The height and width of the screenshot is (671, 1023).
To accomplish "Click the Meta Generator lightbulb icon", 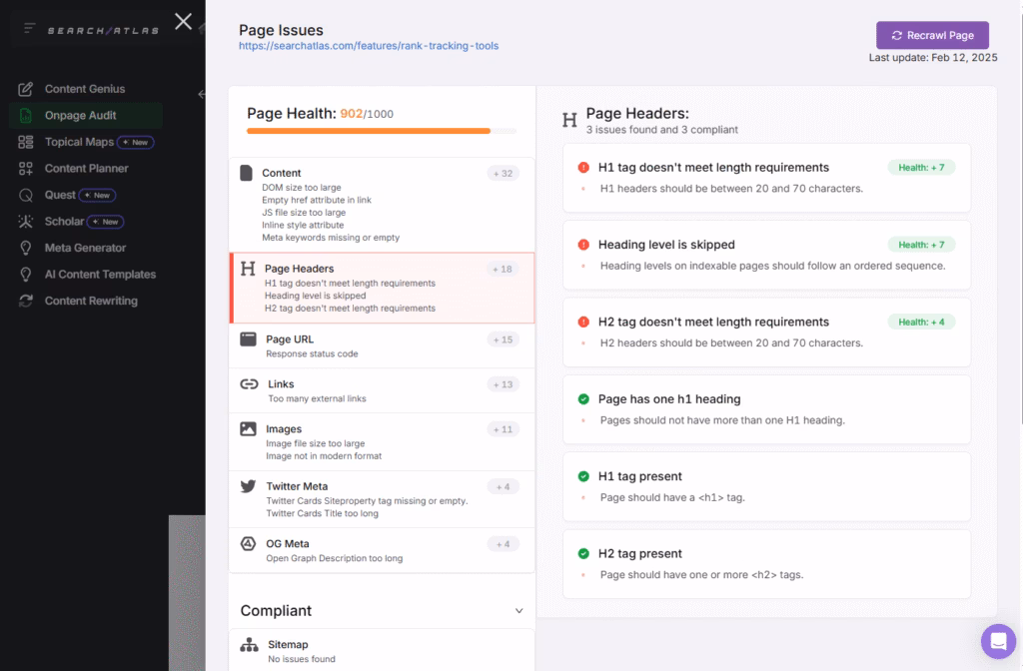I will pyautogui.click(x=26, y=248).
